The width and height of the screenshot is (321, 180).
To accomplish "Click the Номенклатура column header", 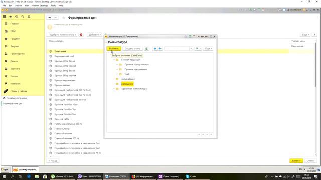I will click(56, 41).
